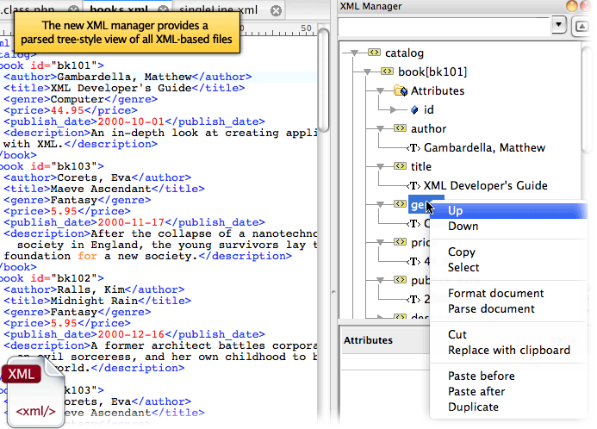Close the books.xml tab
Image resolution: width=597 pixels, height=429 pixels.
tap(163, 9)
